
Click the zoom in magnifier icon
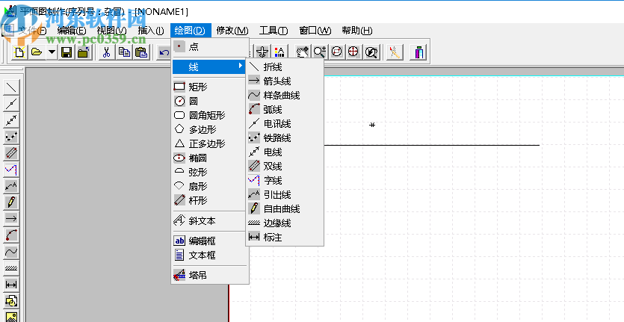(x=320, y=52)
